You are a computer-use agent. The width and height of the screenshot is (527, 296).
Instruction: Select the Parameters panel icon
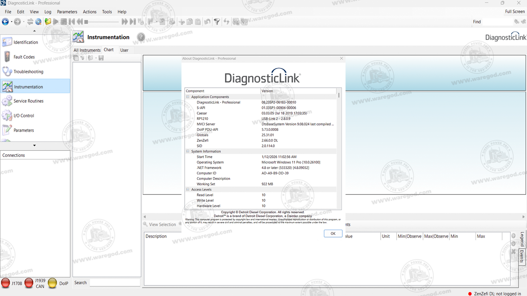7,130
